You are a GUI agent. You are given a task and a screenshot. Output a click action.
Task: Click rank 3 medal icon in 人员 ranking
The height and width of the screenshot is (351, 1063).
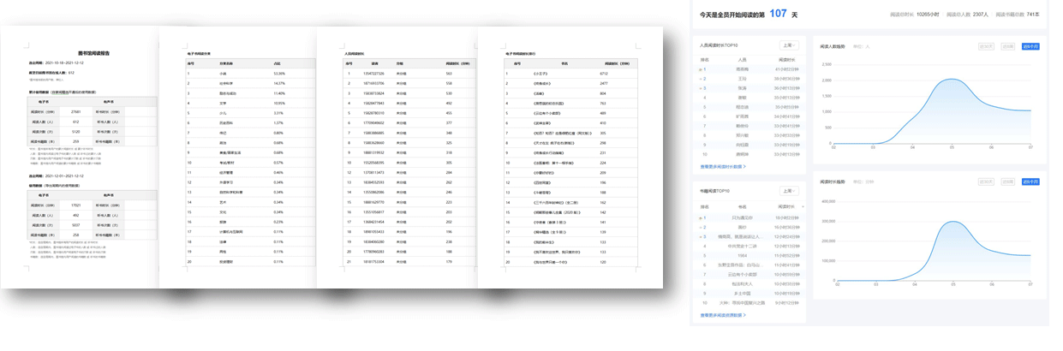tap(703, 88)
